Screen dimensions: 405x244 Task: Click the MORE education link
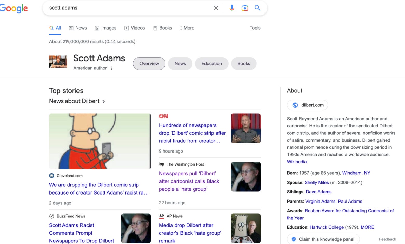tap(368, 227)
